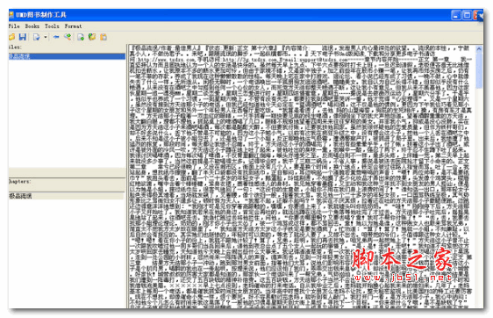Click the orange clipboard paste icon
This screenshot has height=318, width=493.
click(104, 37)
